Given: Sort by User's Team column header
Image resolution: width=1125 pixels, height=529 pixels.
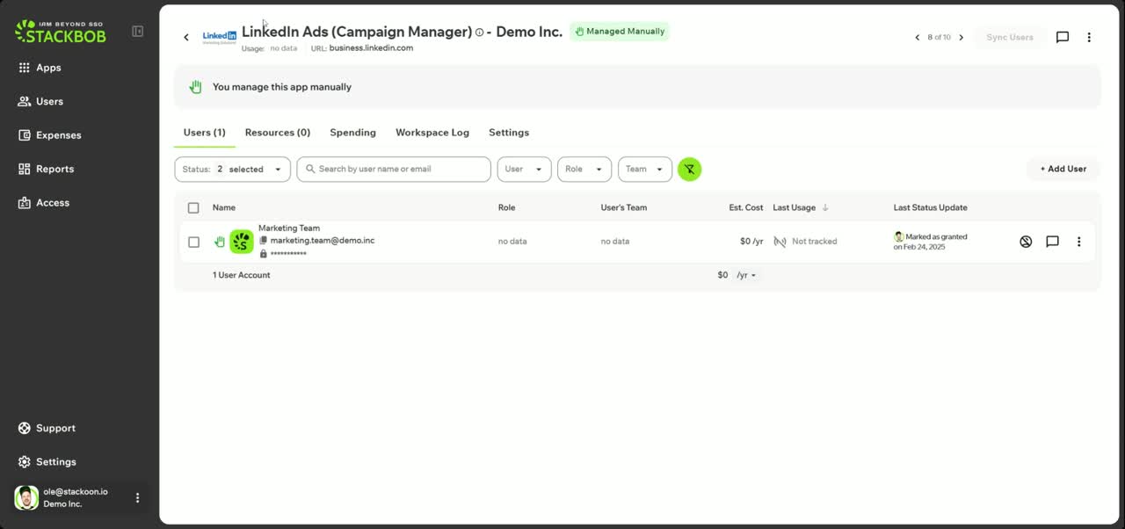Looking at the screenshot, I should tap(624, 208).
